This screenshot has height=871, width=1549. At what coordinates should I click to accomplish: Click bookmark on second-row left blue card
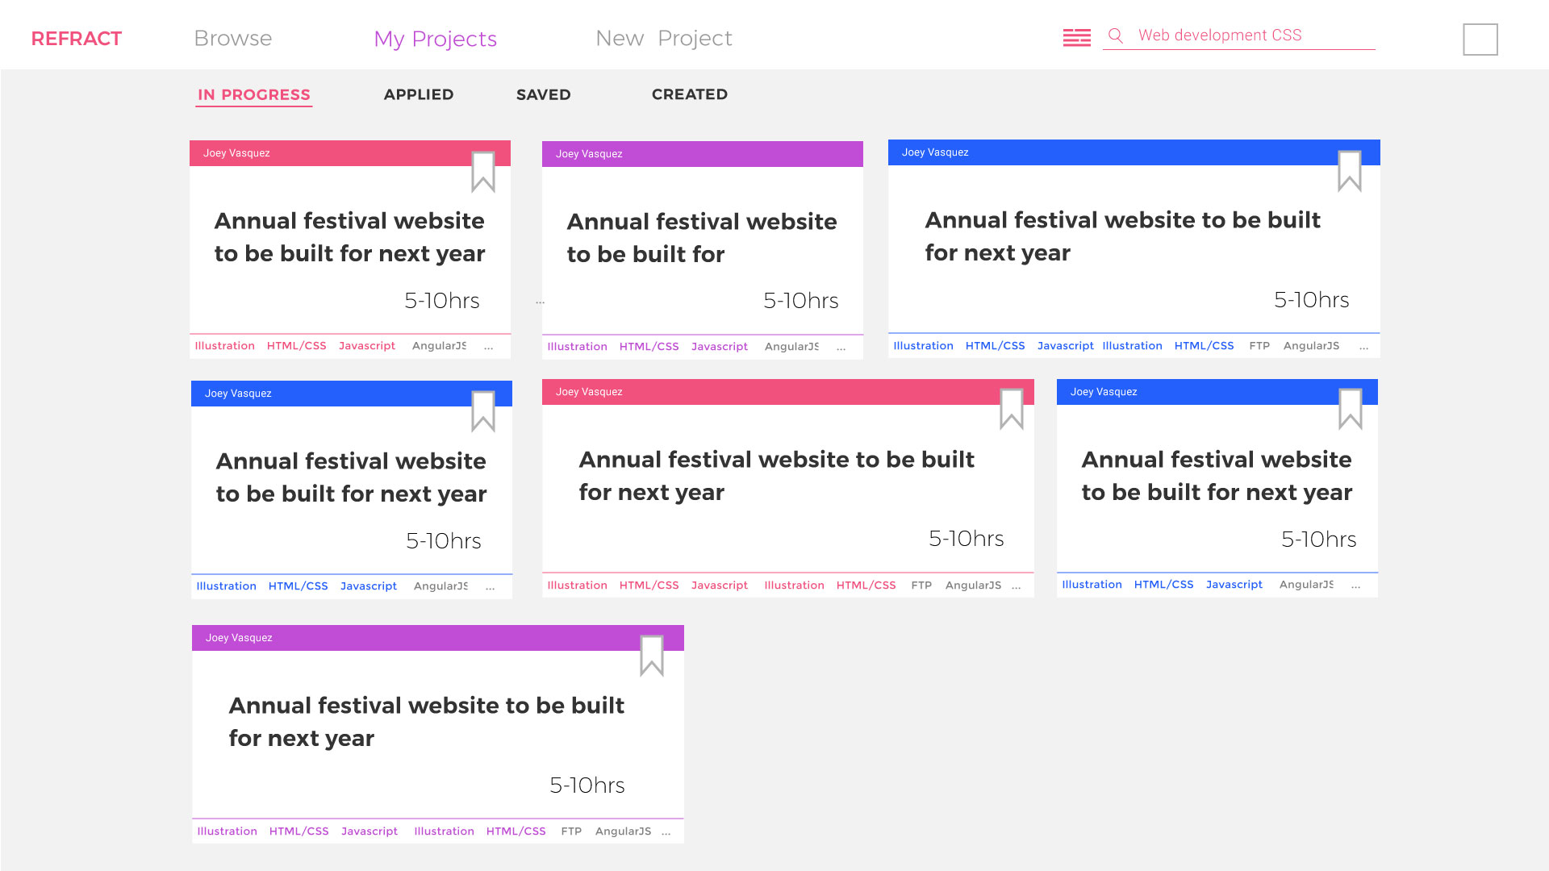(482, 410)
